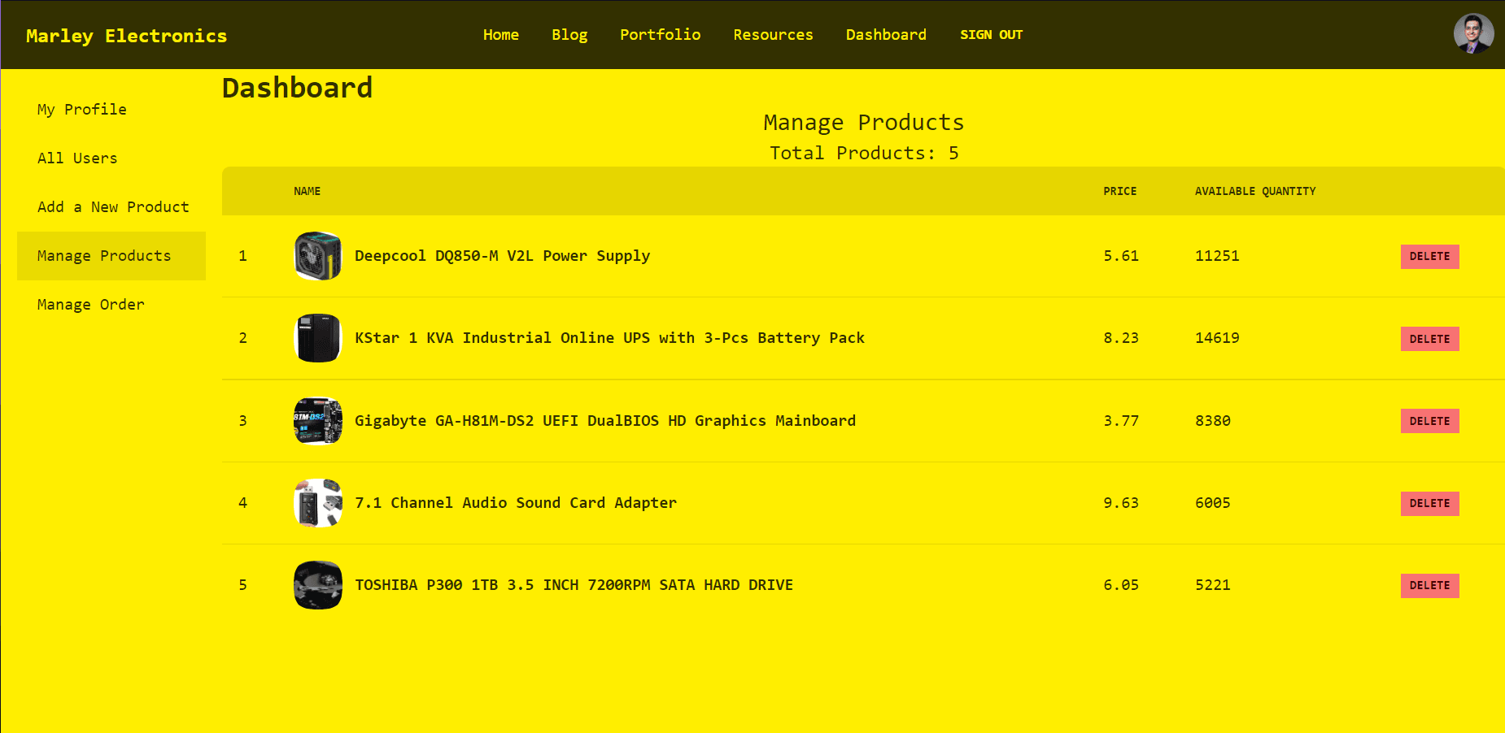Click 7.1 Channel Audio Sound Card Adapter name
Screen dimensions: 1505x733
(516, 503)
